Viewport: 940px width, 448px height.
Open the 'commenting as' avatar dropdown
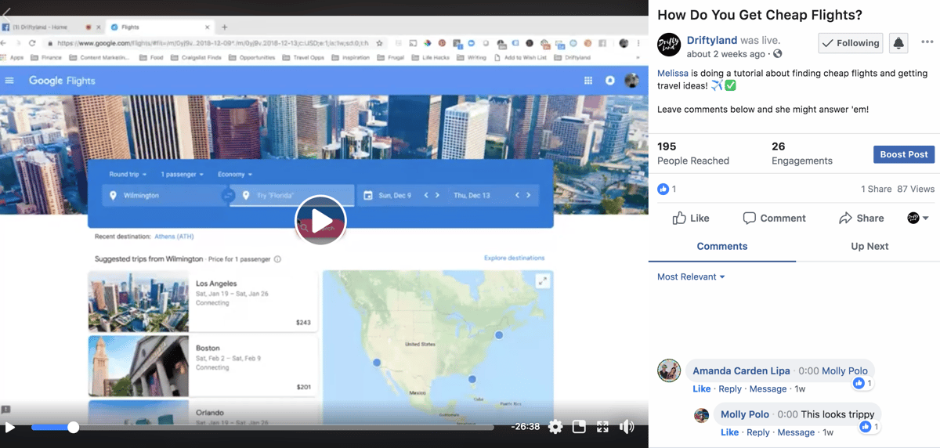click(x=918, y=219)
